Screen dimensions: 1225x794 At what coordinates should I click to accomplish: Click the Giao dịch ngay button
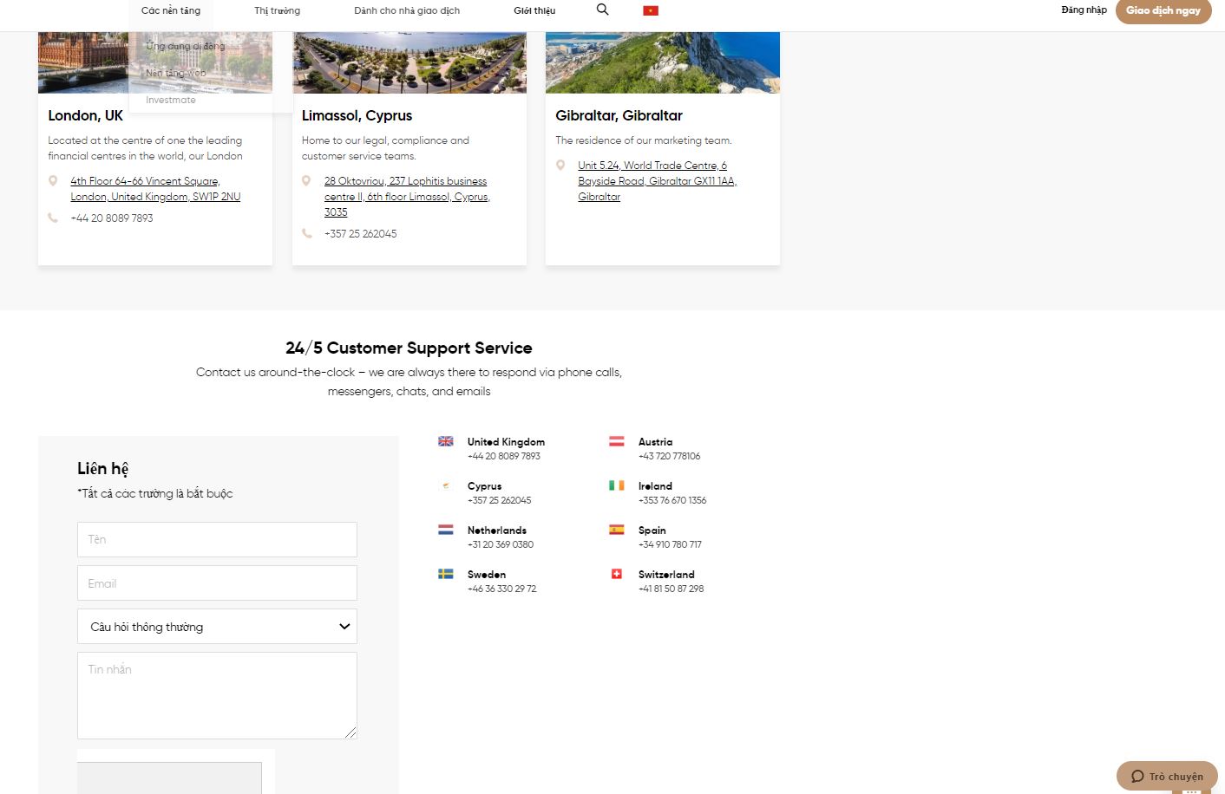click(x=1163, y=10)
